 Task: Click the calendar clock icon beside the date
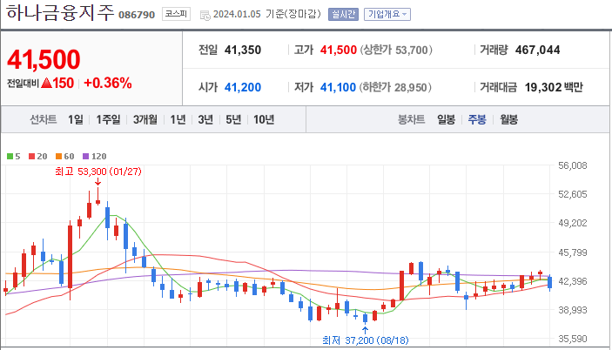[x=205, y=15]
